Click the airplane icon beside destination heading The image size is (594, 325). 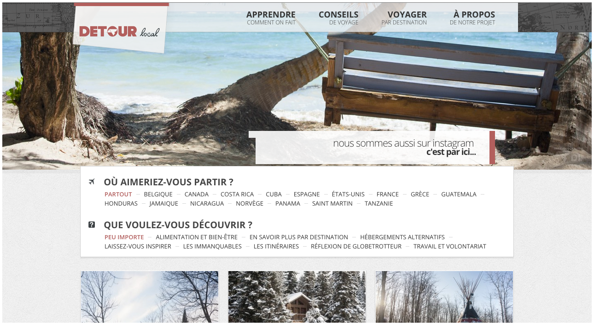pyautogui.click(x=92, y=182)
